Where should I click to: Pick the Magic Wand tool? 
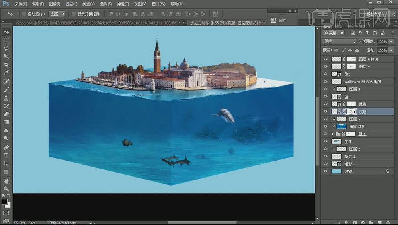(x=6, y=56)
